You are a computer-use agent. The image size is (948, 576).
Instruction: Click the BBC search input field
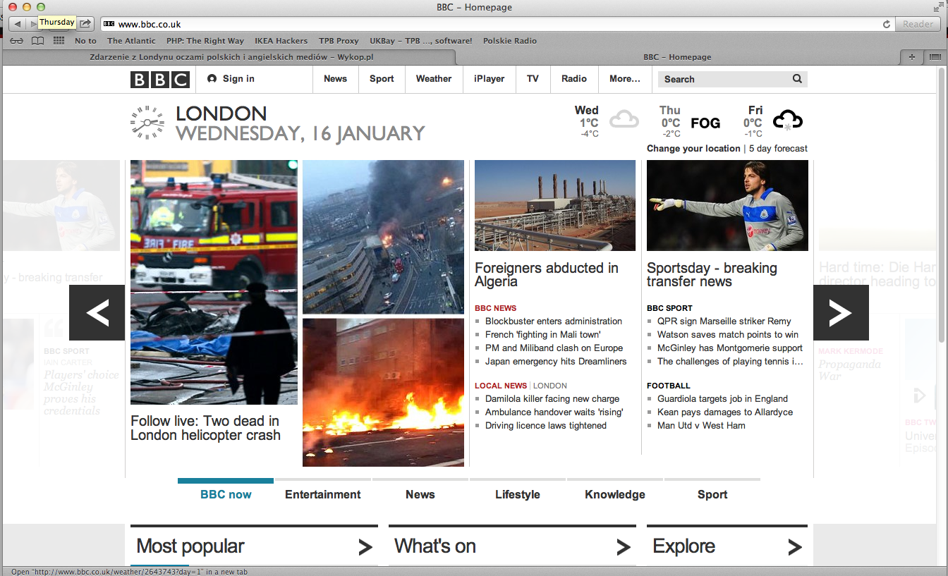(x=724, y=79)
